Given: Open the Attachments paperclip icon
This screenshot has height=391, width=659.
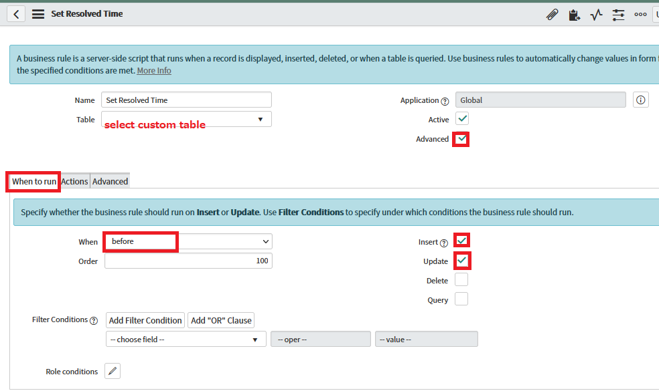Looking at the screenshot, I should 552,14.
